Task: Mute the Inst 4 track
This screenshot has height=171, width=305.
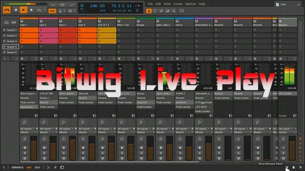Action: [83, 158]
